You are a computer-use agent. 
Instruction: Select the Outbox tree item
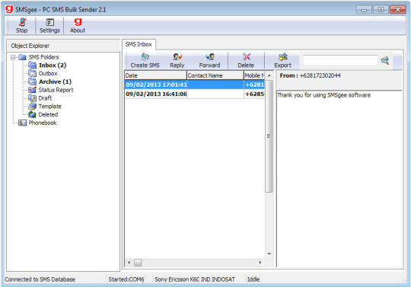click(48, 73)
